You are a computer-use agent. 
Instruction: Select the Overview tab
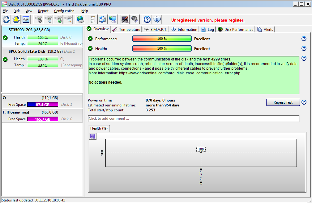coord(98,29)
